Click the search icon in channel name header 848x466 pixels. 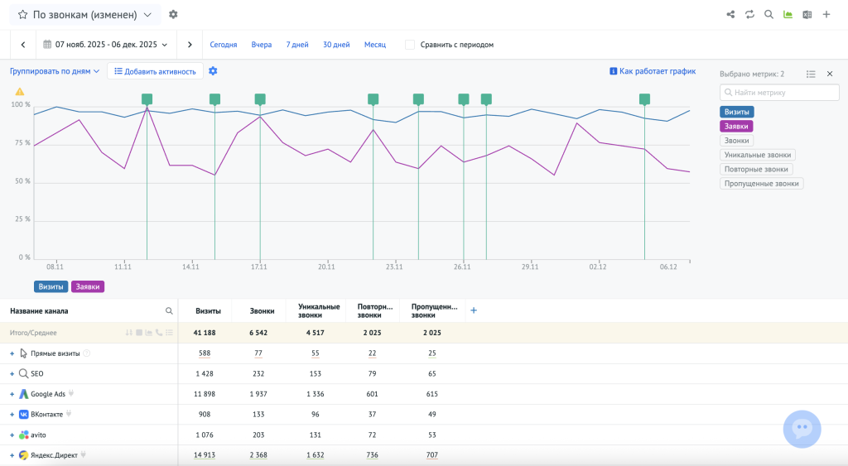(169, 311)
